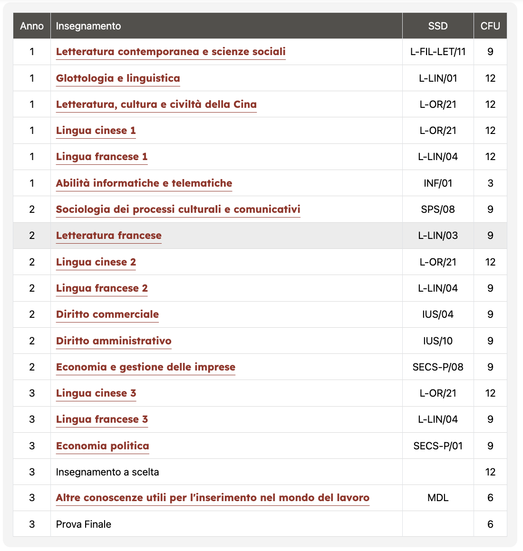The image size is (523, 551).
Task: Click the CFU column header
Action: (x=490, y=26)
